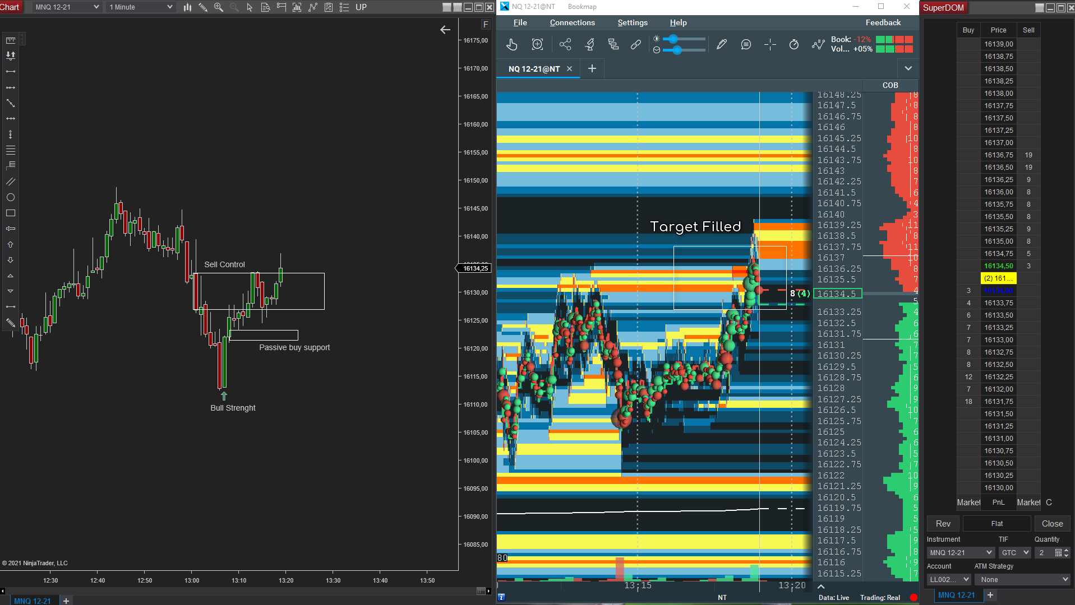Image resolution: width=1075 pixels, height=605 pixels.
Task: Select the triangle down marker tool
Action: 11,291
